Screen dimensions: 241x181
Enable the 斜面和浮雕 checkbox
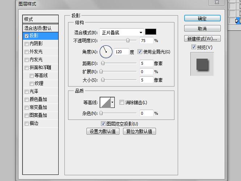26,68
